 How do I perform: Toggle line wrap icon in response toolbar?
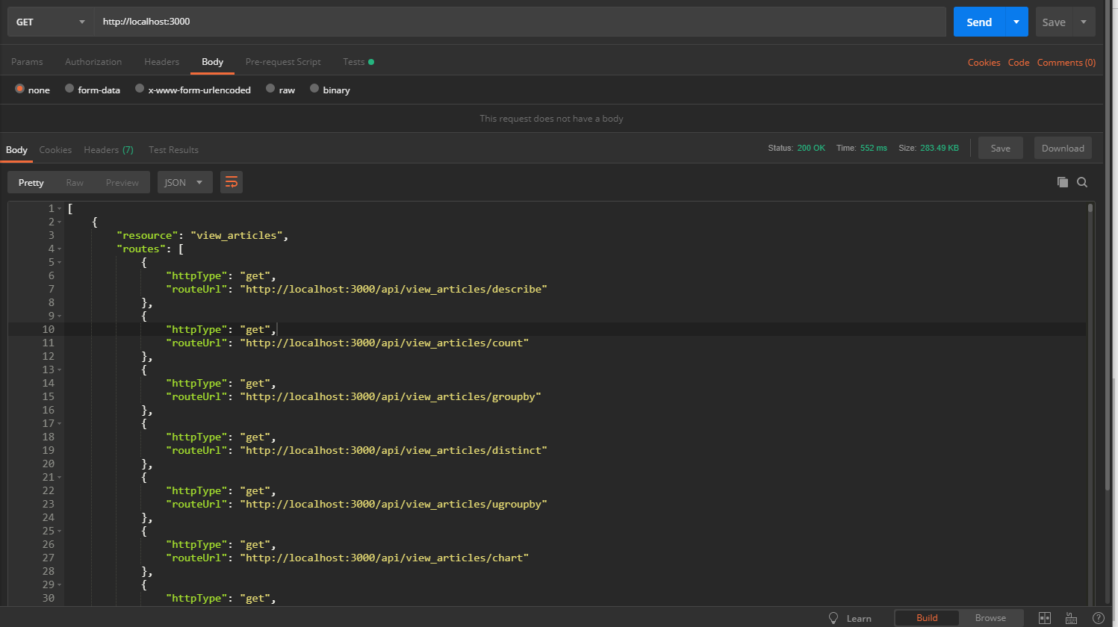click(232, 182)
